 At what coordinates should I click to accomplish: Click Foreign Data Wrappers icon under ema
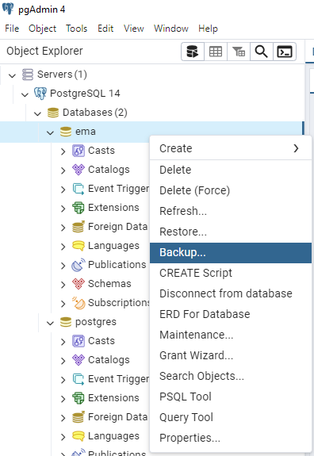click(78, 227)
